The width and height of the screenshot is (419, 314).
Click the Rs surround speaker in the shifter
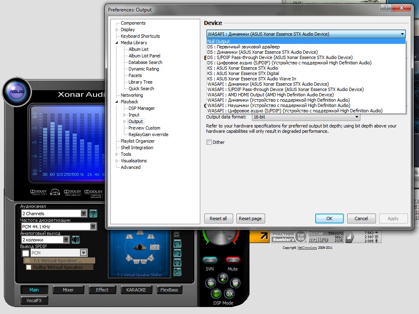click(x=151, y=258)
